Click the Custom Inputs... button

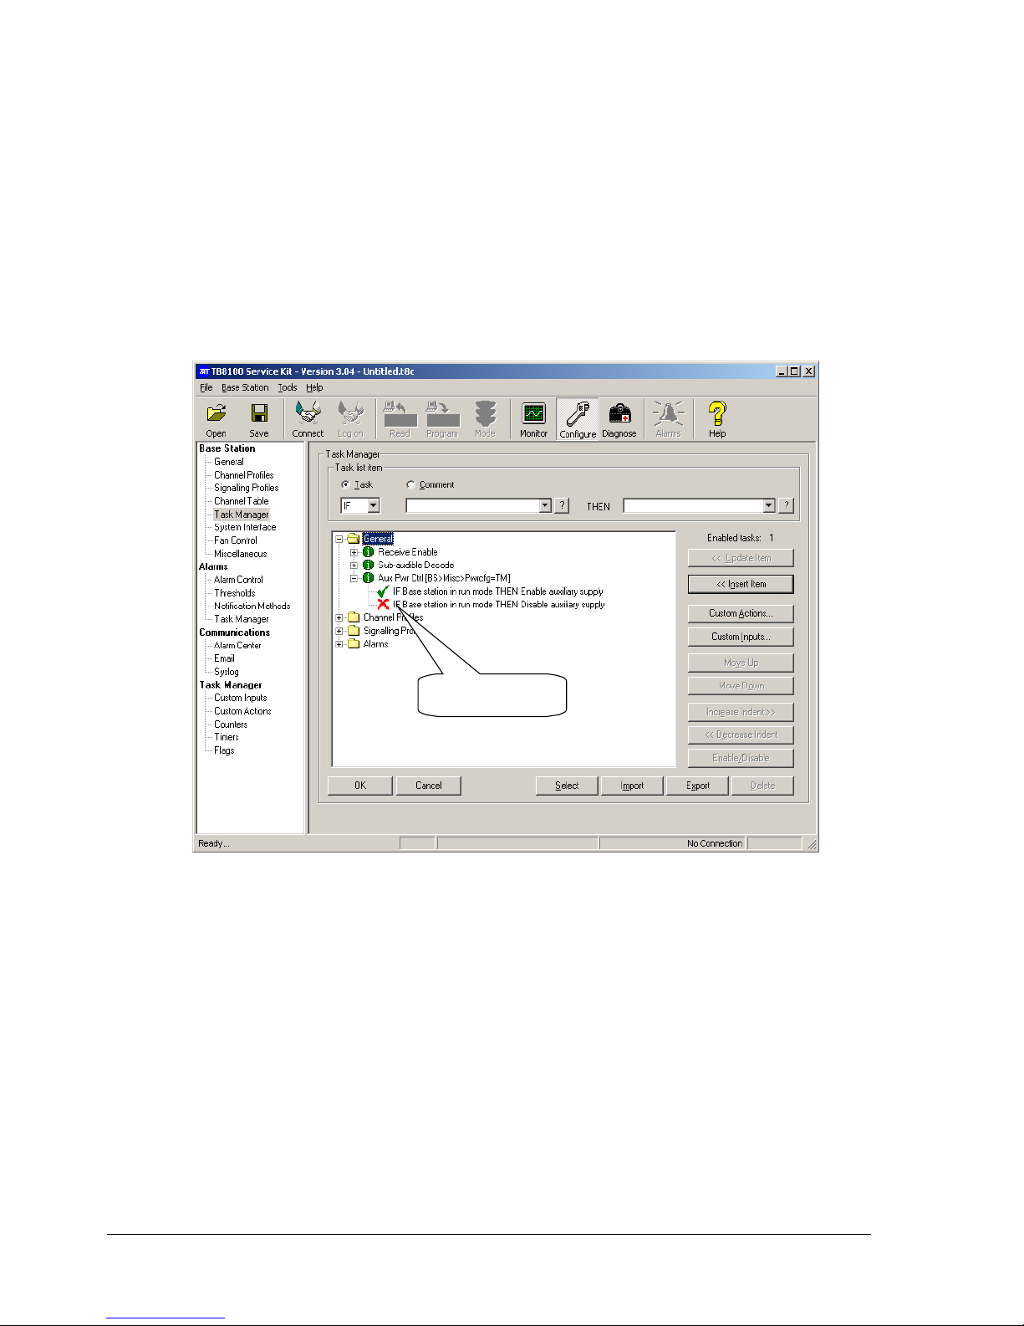click(741, 637)
